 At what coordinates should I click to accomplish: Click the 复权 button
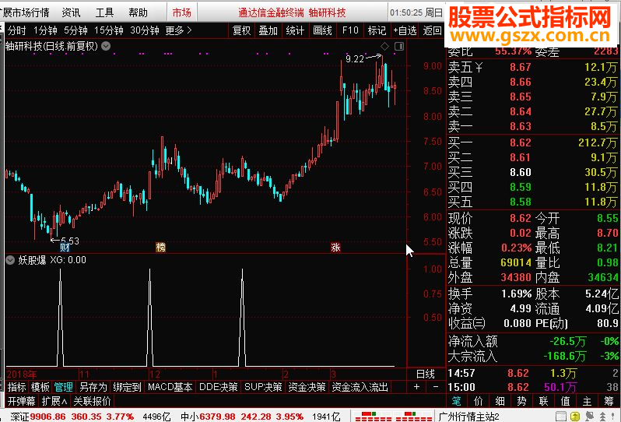[241, 30]
